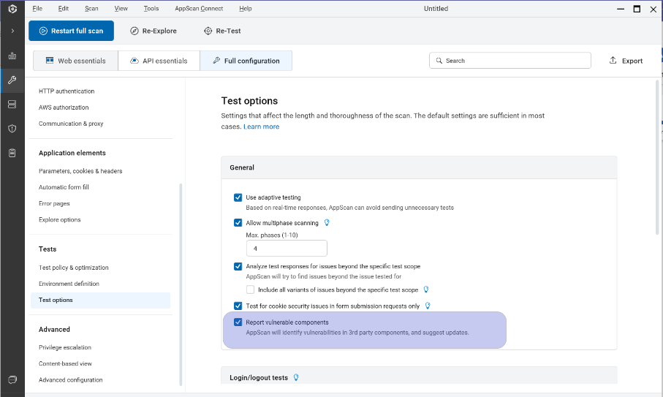Open Test policy & optimization

point(74,268)
